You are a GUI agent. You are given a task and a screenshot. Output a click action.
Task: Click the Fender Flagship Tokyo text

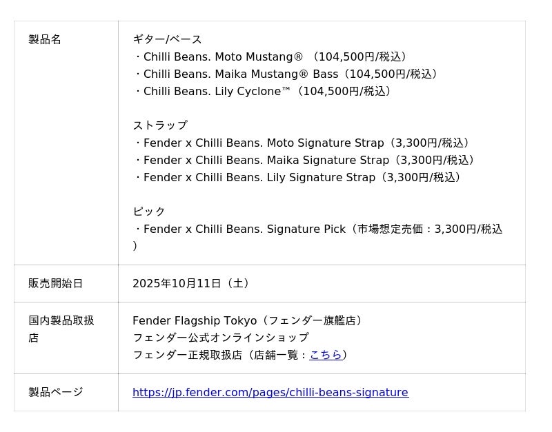pos(194,320)
